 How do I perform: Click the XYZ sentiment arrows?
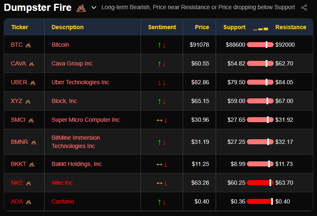pos(161,101)
